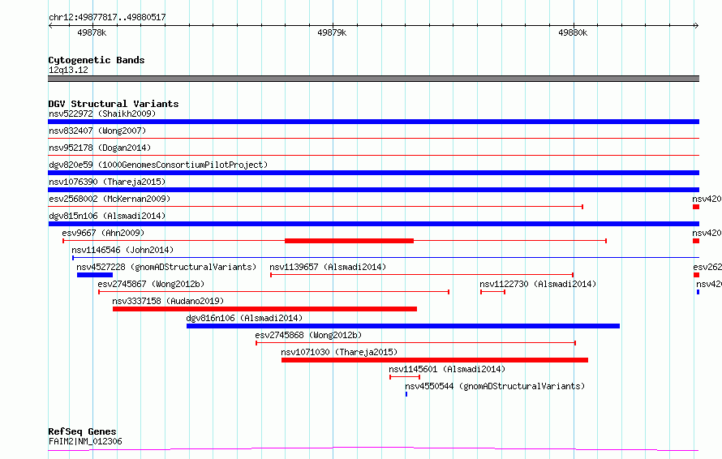Open variant label nsv3337158 (Audano2019)
The height and width of the screenshot is (459, 722).
[x=168, y=301]
